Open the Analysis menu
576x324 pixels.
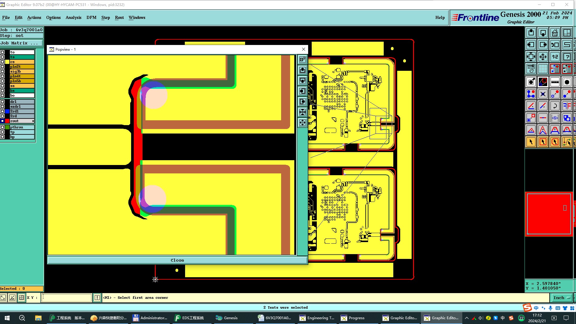point(73,17)
